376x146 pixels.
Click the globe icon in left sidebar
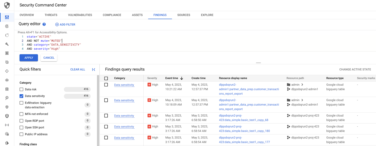(x=7, y=134)
